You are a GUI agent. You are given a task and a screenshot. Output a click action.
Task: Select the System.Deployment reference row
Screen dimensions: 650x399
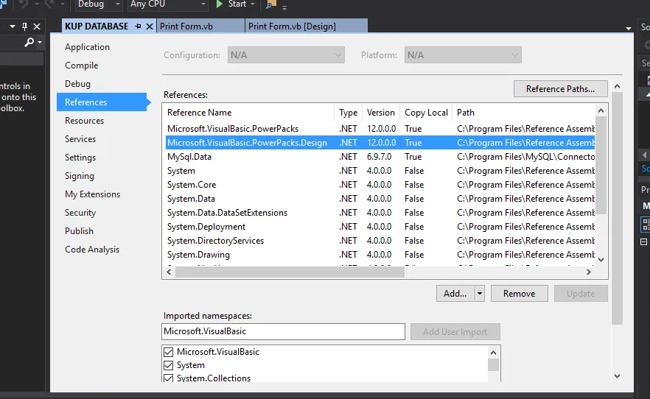[x=380, y=227]
